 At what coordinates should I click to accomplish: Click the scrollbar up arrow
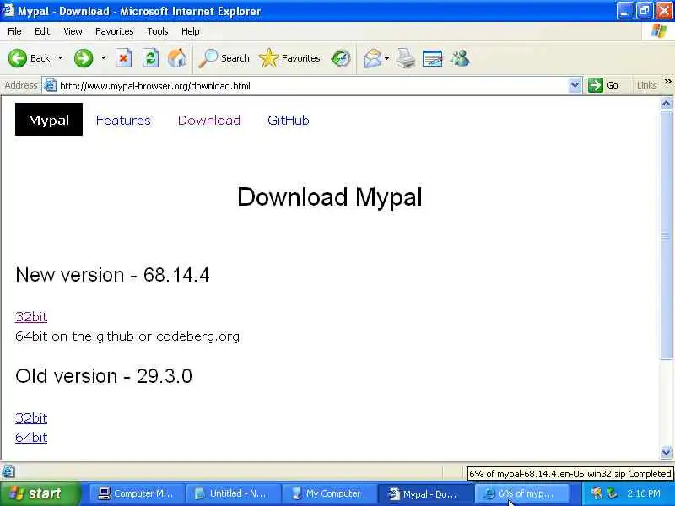666,103
